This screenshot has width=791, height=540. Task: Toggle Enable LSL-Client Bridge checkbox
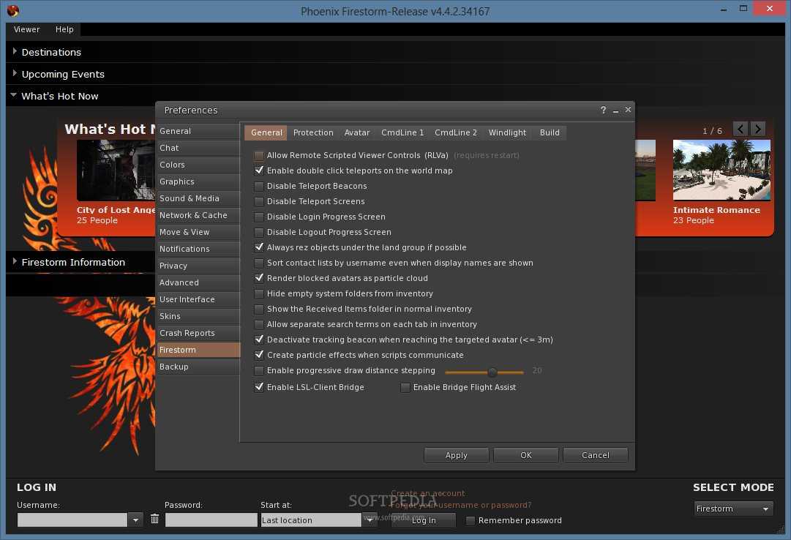coord(259,387)
